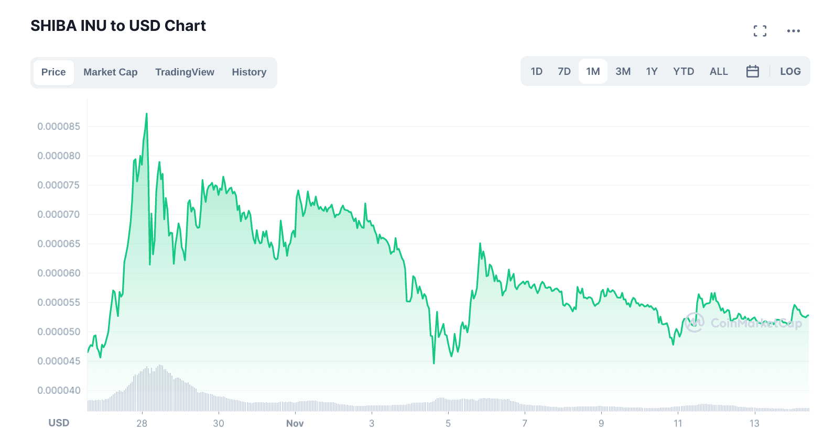Screen dimensions: 824x430
Task: Show ALL time price data
Action: [x=719, y=71]
